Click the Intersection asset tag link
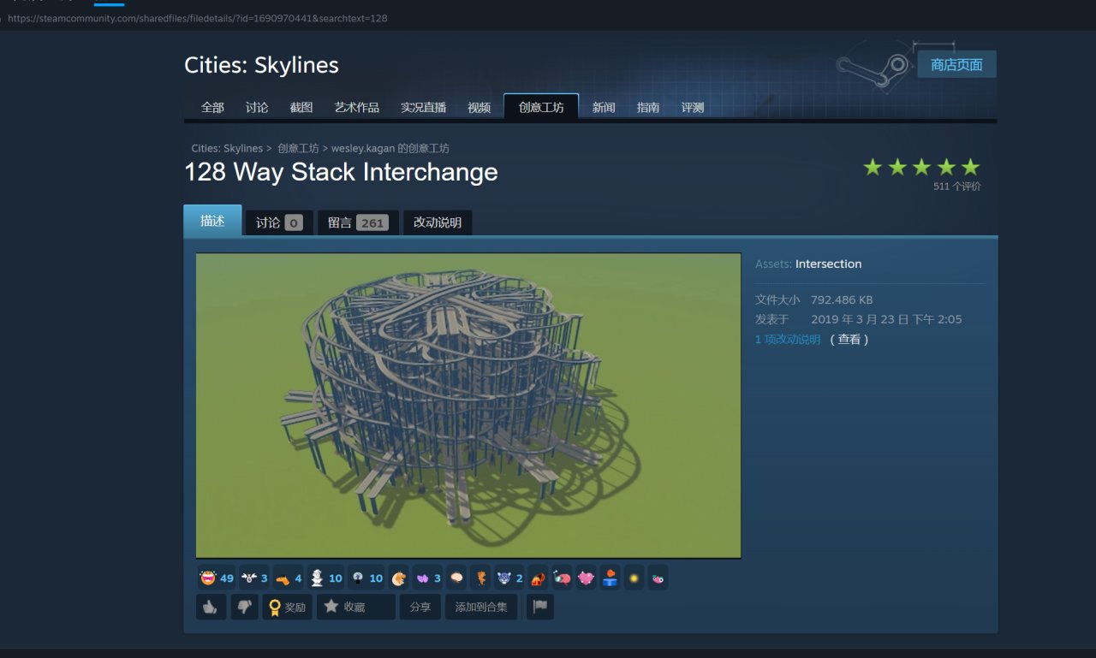This screenshot has height=658, width=1096. [828, 264]
